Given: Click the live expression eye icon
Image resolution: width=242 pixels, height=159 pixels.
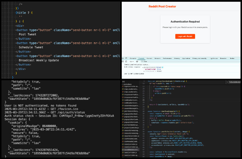Looking at the screenshot, I should pos(137,61).
